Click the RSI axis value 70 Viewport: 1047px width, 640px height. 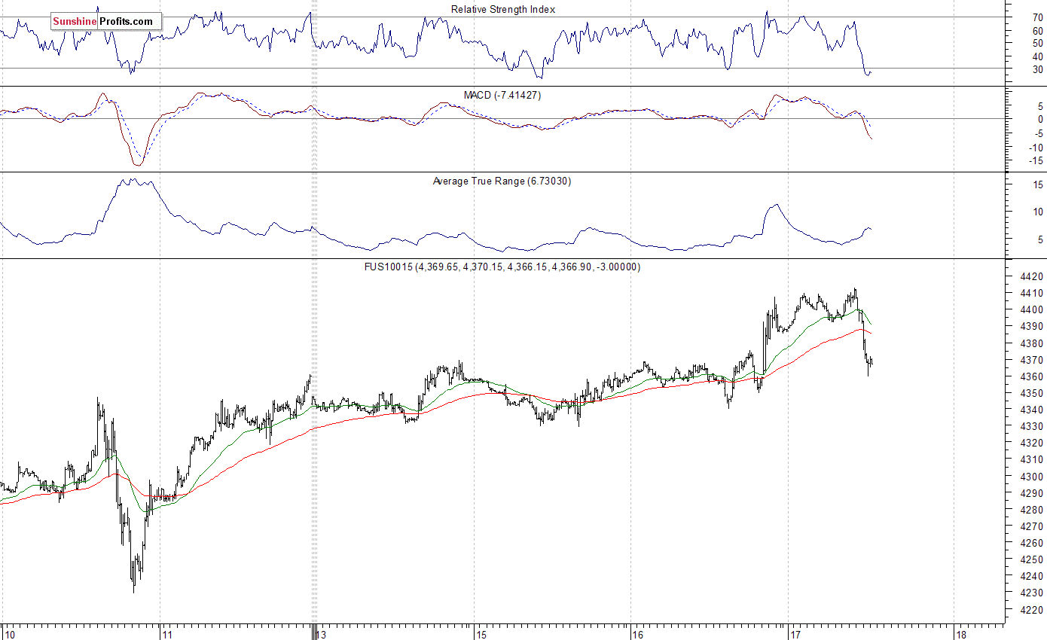[x=1038, y=17]
